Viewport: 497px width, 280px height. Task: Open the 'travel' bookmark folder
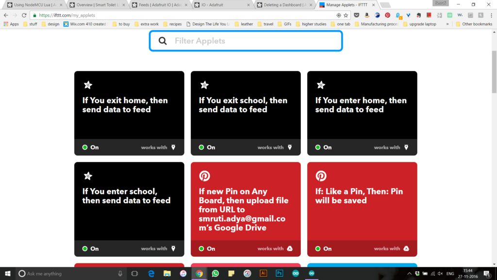265,24
